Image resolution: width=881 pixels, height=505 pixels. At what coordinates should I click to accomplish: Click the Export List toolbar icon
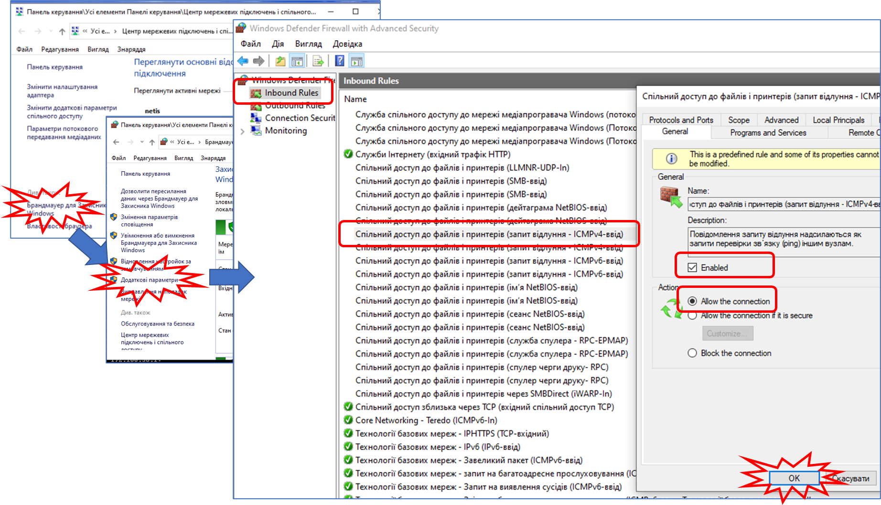pos(318,61)
